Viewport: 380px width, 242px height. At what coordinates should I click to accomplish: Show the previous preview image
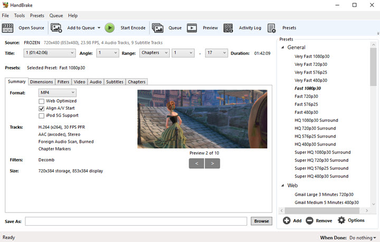[x=196, y=163]
